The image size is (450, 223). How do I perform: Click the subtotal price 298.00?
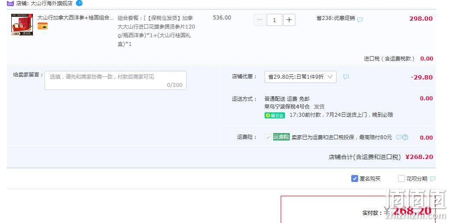[x=421, y=19]
